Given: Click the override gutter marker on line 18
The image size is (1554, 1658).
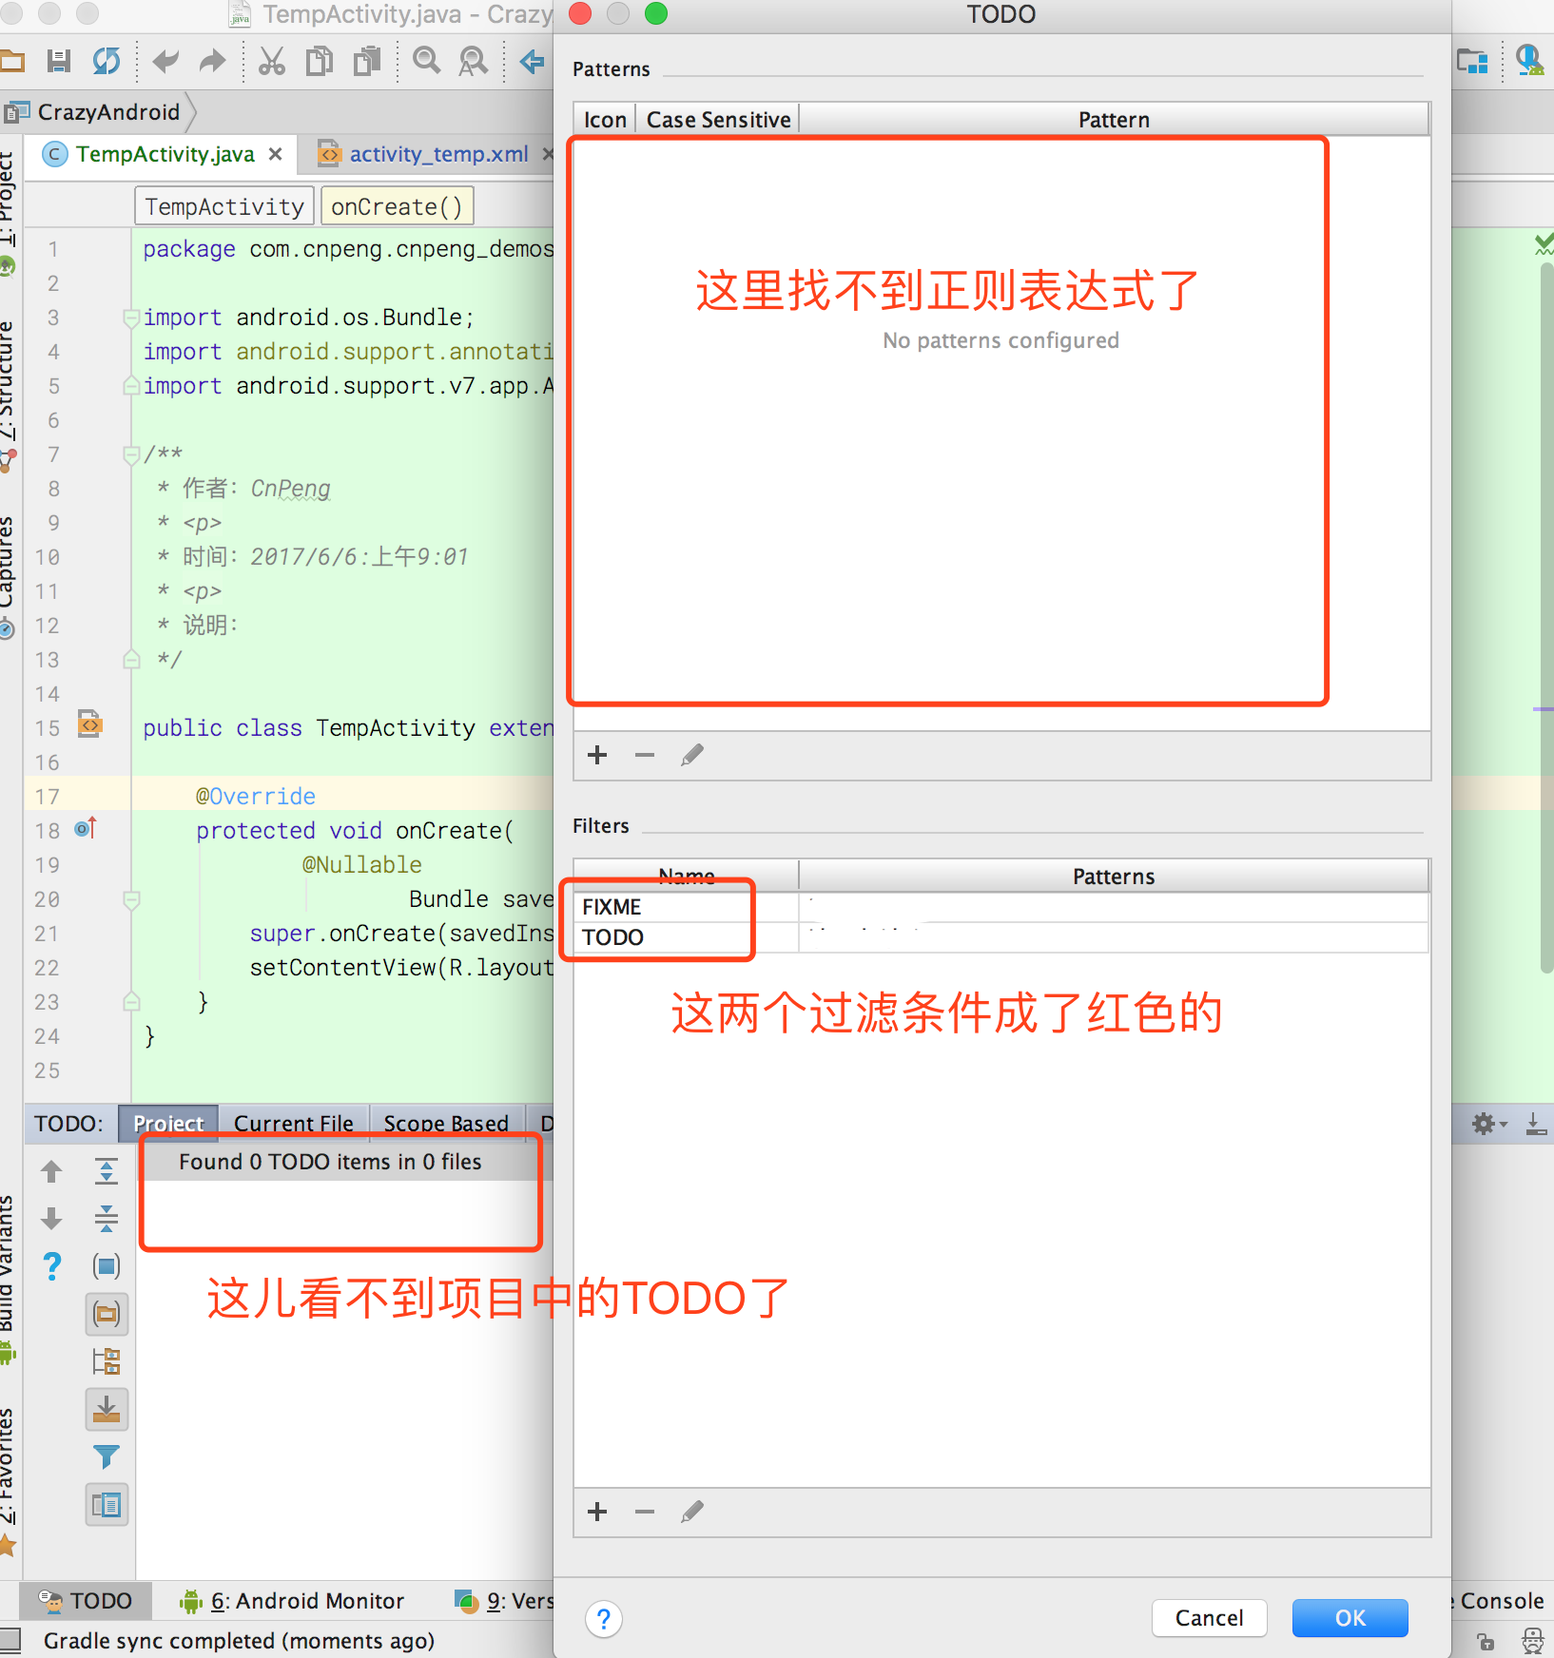Looking at the screenshot, I should click(86, 828).
